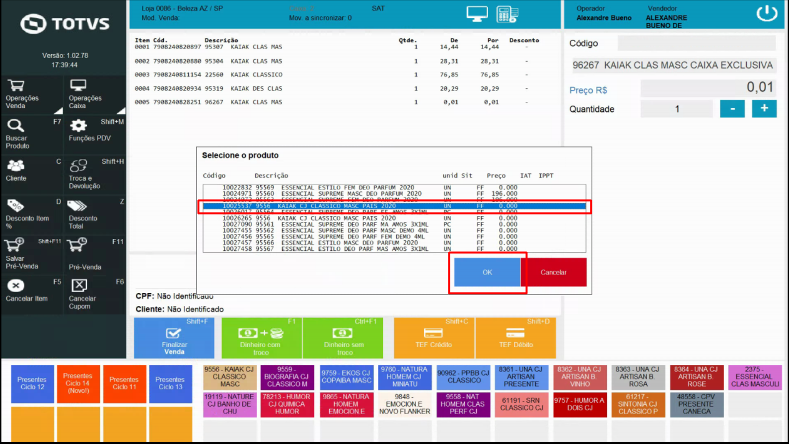The width and height of the screenshot is (789, 444).
Task: Select row 10027457 ESSENCIAL ESTILO MASC DEO PARFUM
Action: click(x=394, y=243)
